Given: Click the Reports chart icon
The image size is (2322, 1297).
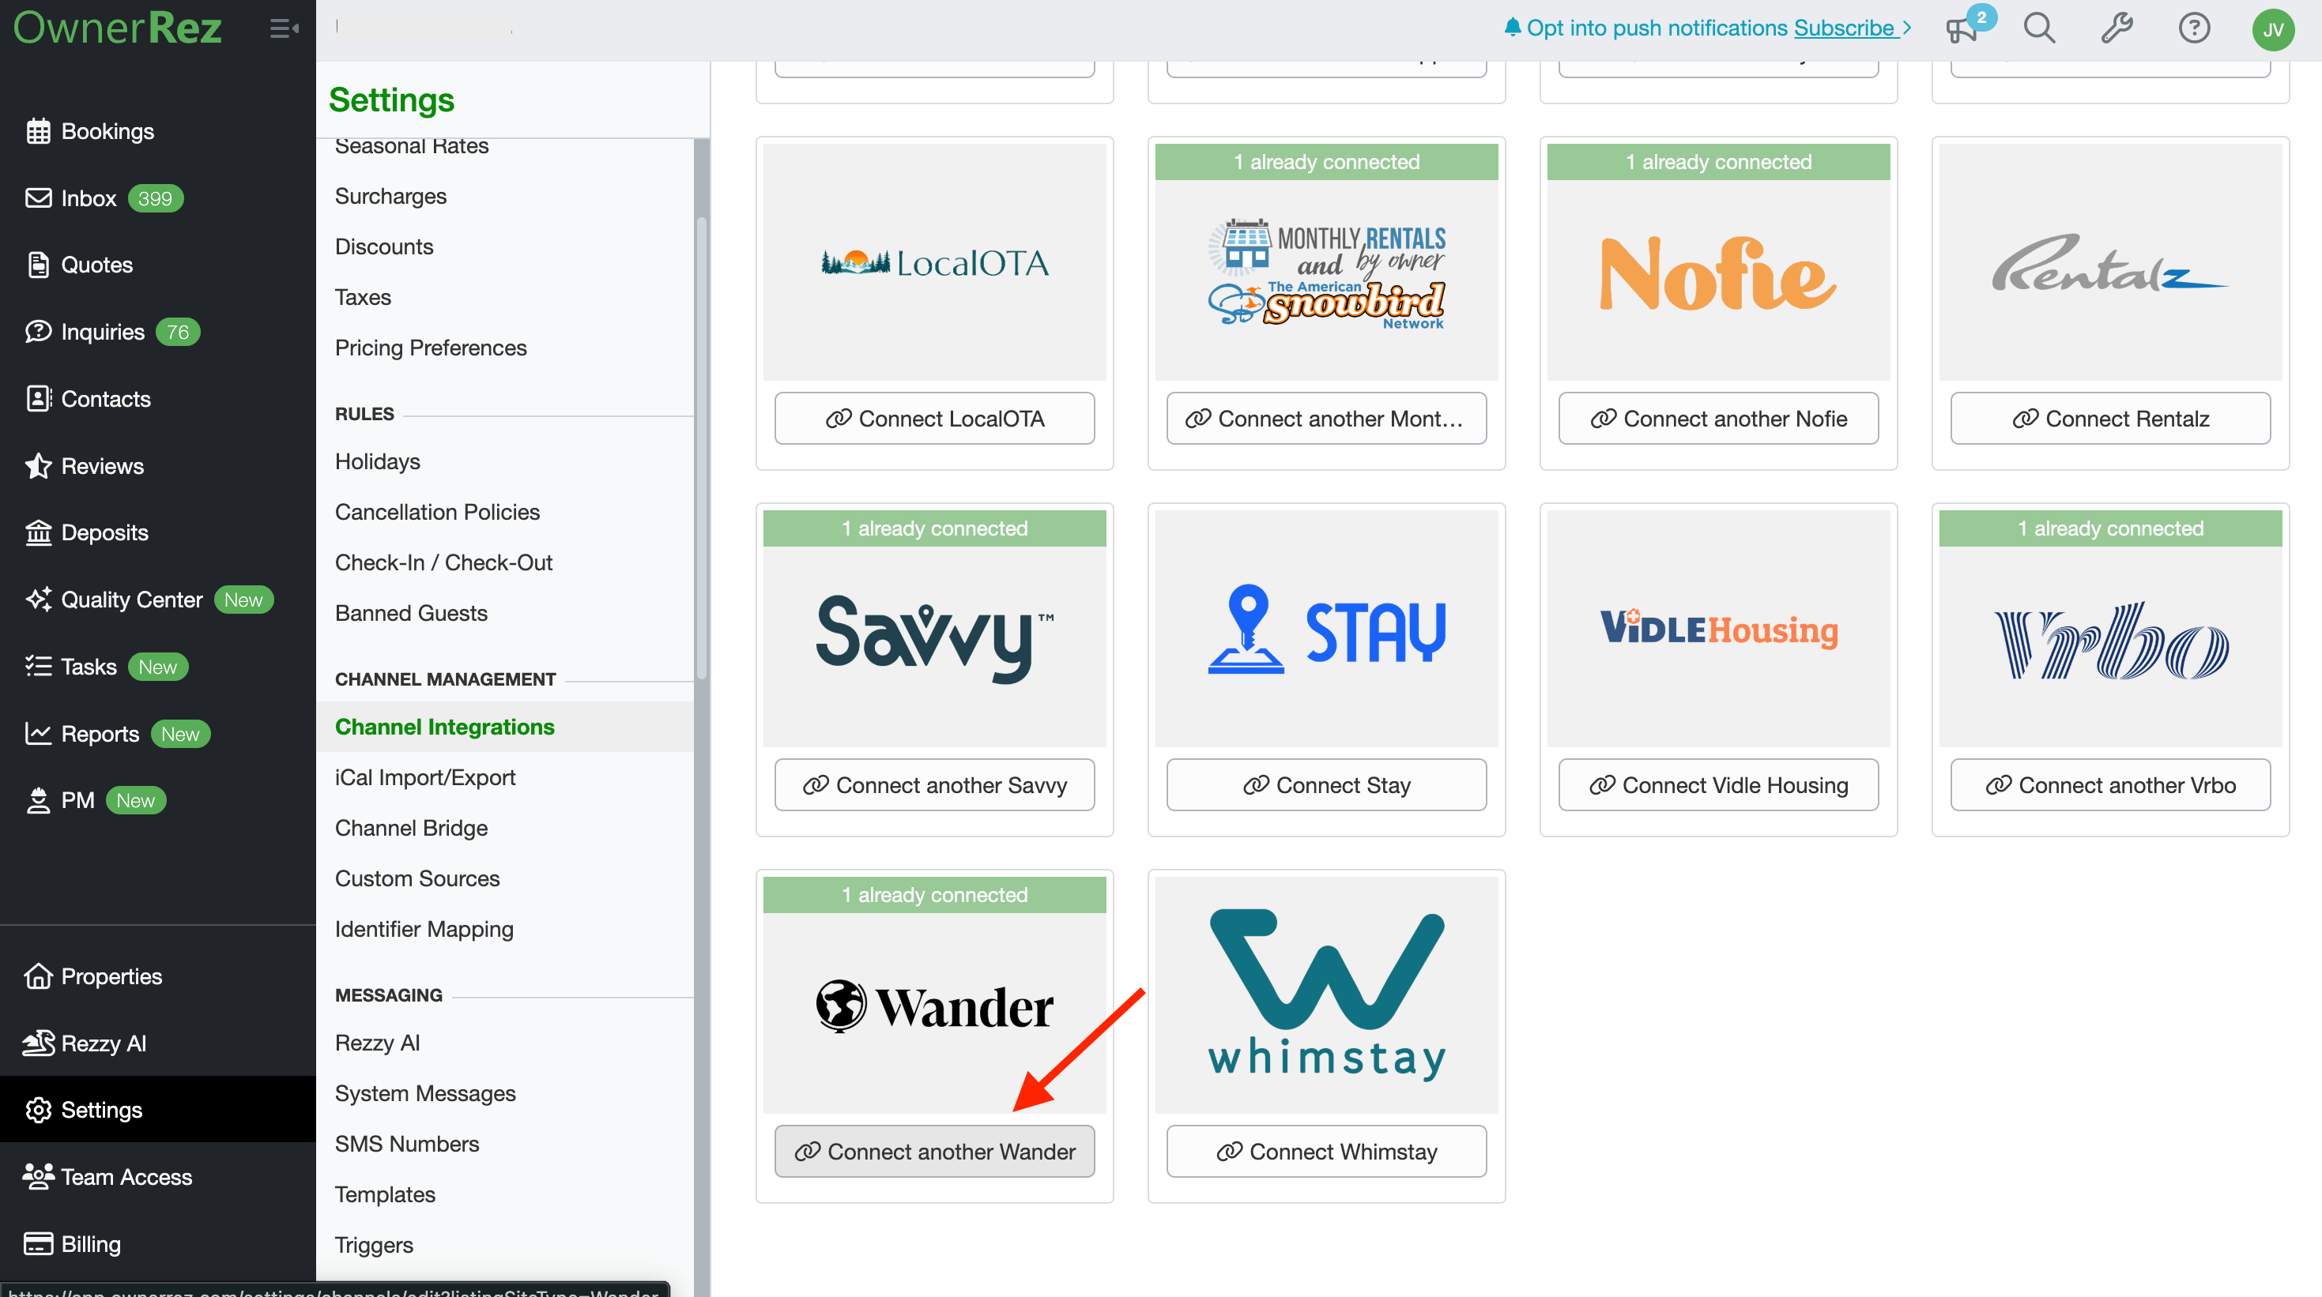Looking at the screenshot, I should pos(38,734).
